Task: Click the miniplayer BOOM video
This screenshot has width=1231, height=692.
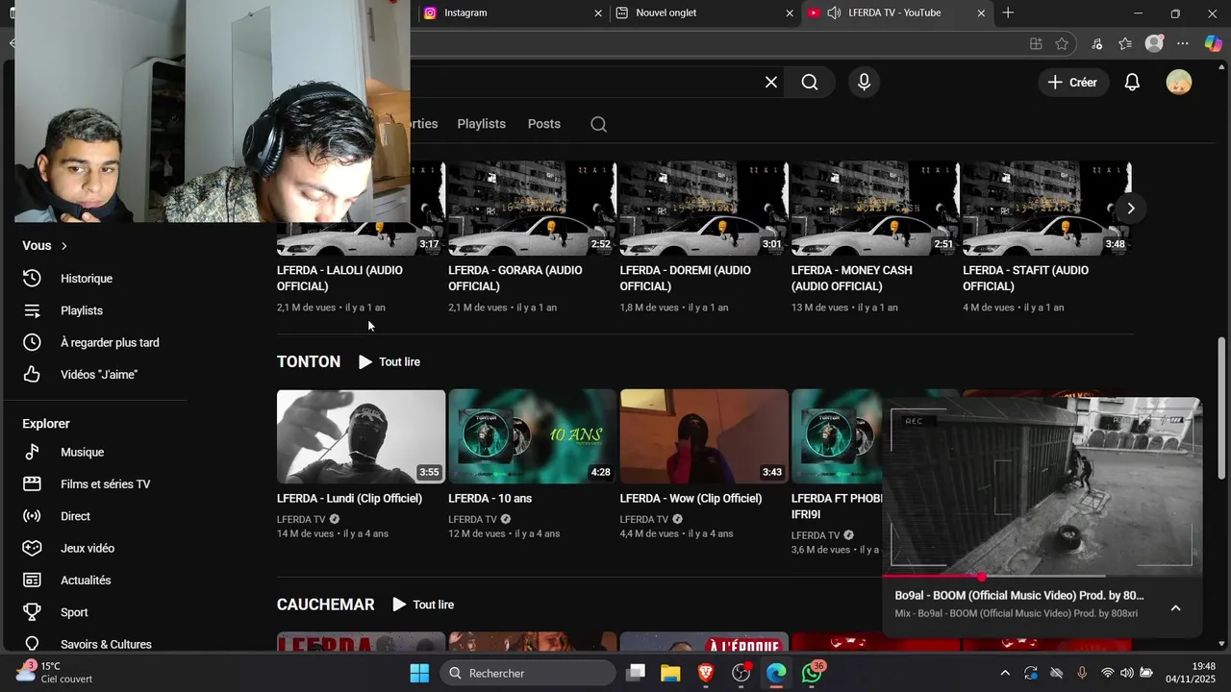Action: (x=1042, y=487)
